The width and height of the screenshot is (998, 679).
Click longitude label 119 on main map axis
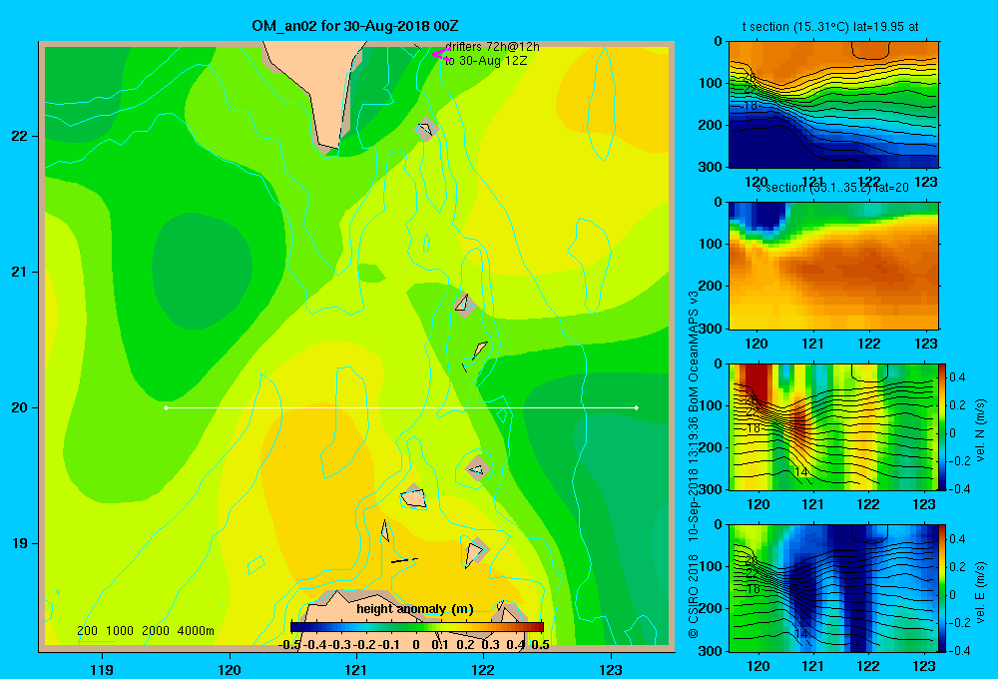tap(102, 669)
